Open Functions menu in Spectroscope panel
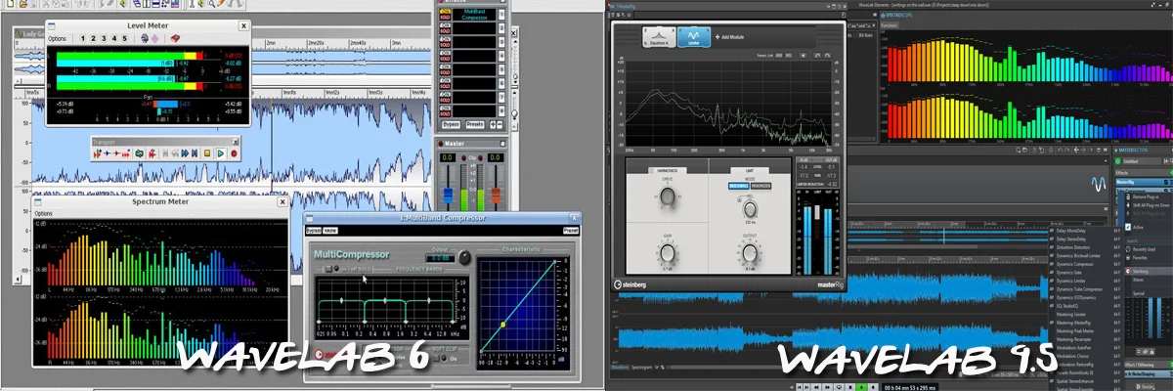 [x=889, y=25]
